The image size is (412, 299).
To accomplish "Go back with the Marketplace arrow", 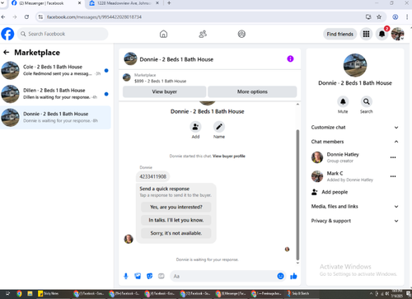I will point(7,53).
